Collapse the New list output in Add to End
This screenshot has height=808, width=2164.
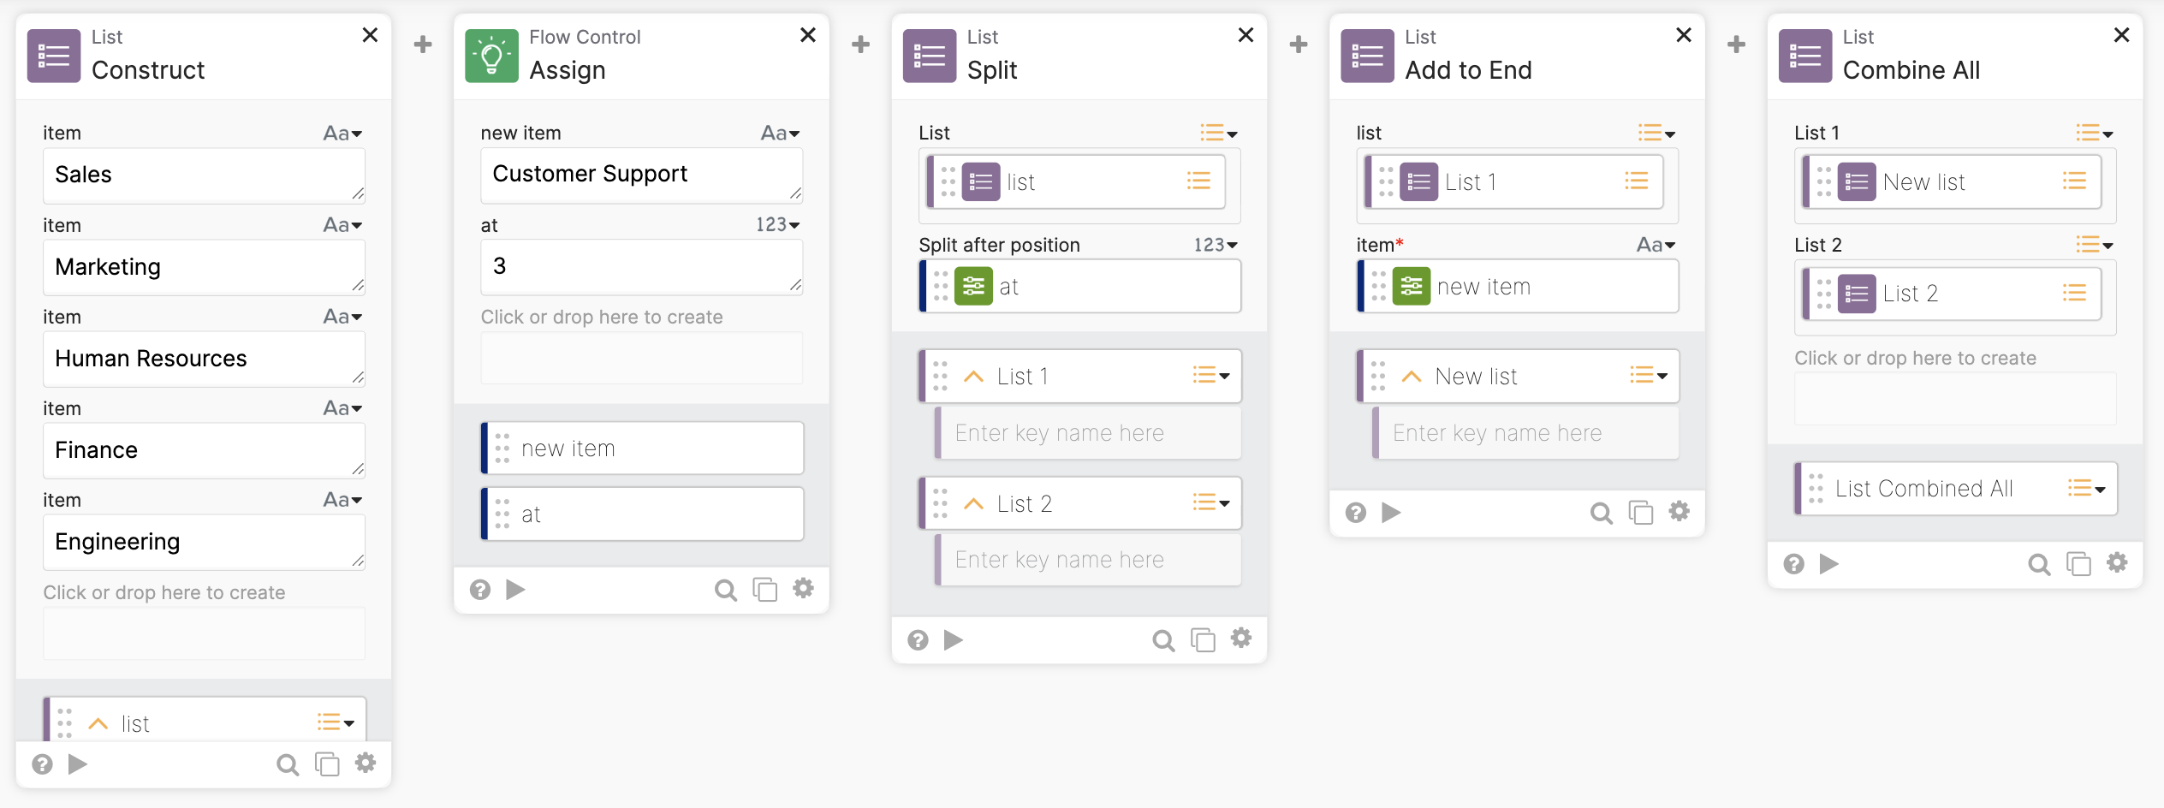click(1412, 377)
